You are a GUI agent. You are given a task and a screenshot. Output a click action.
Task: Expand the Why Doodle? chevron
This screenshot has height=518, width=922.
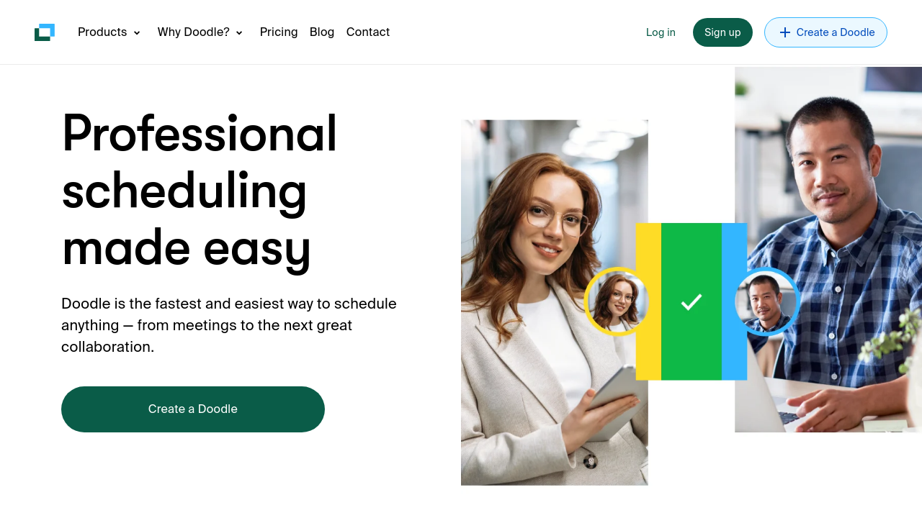[x=239, y=33]
